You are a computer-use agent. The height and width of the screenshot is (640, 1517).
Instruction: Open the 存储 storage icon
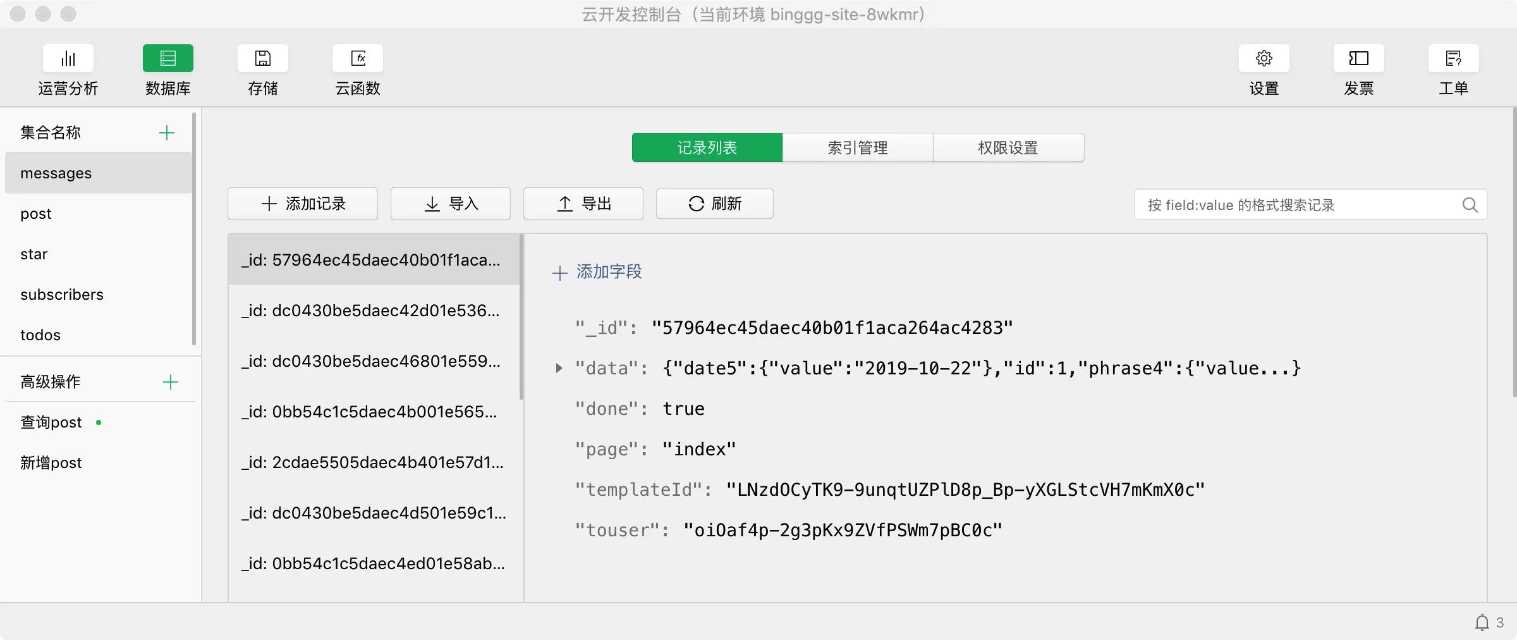(263, 58)
